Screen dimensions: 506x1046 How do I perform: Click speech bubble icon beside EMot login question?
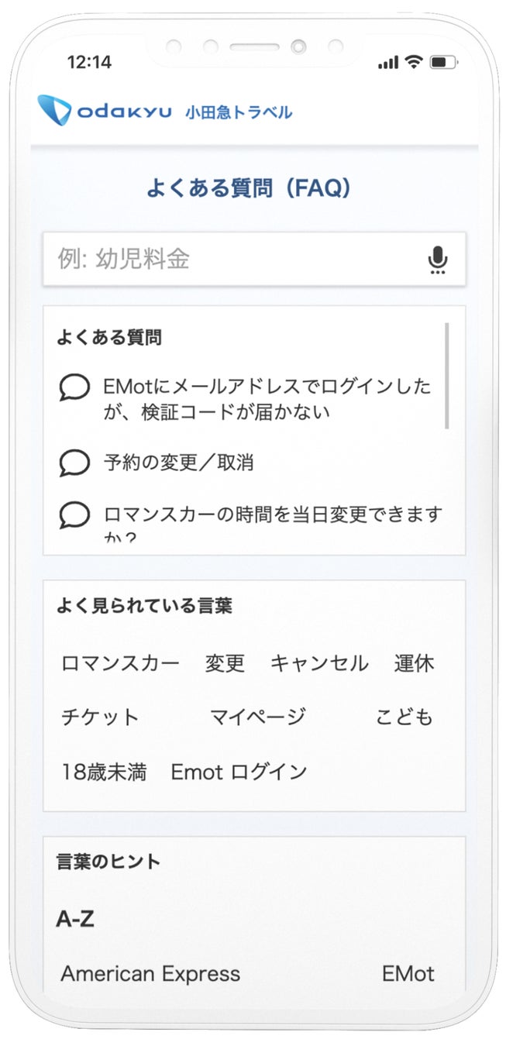coord(74,387)
